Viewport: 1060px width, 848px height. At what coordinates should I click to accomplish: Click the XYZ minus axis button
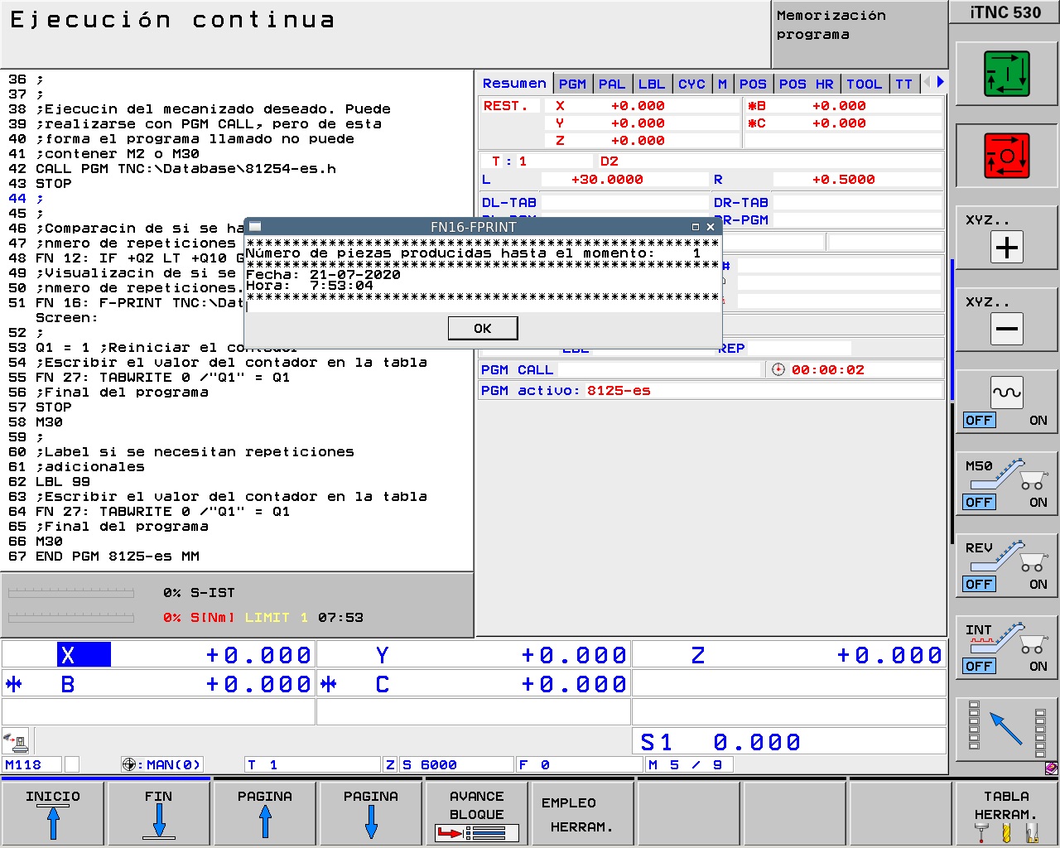tap(1006, 329)
